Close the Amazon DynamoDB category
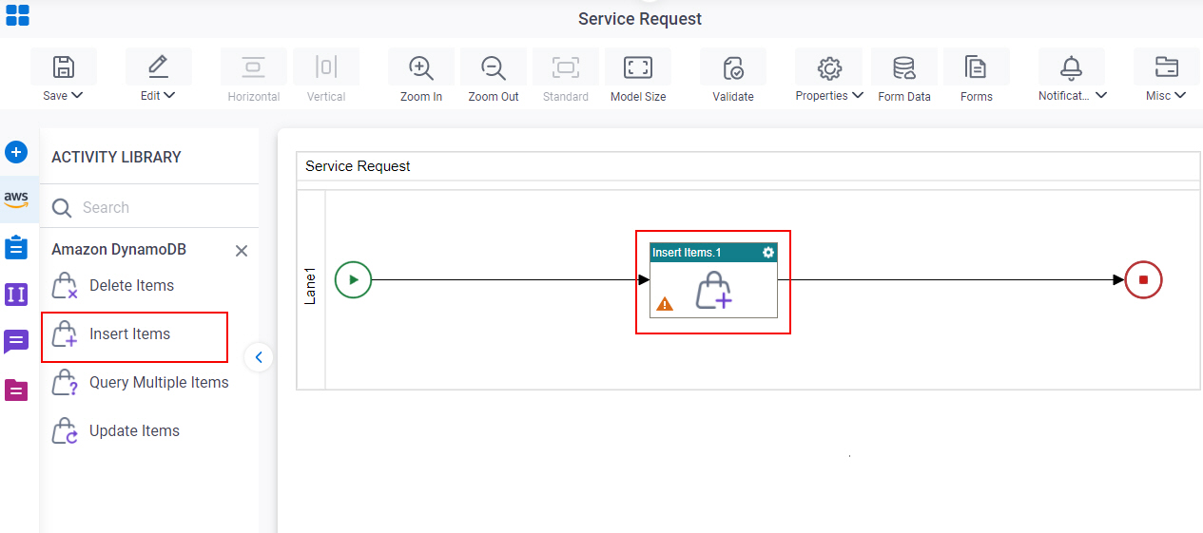 click(242, 251)
